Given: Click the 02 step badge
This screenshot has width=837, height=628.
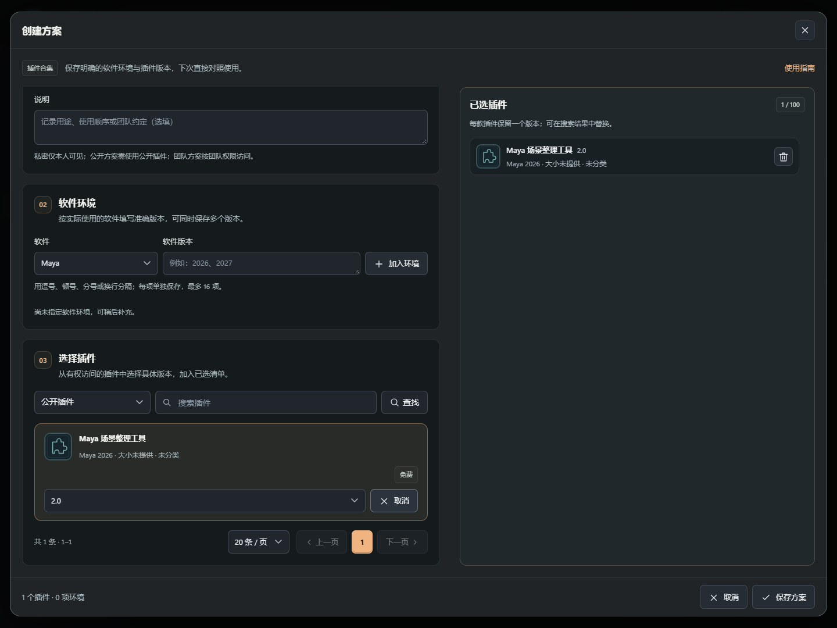Looking at the screenshot, I should point(43,205).
